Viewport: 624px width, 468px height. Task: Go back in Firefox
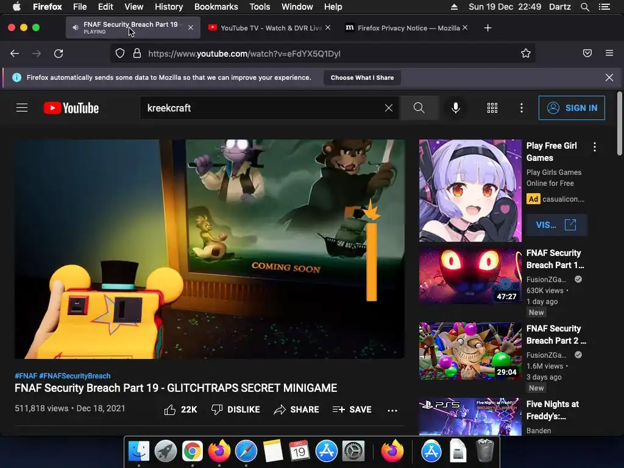(x=15, y=54)
